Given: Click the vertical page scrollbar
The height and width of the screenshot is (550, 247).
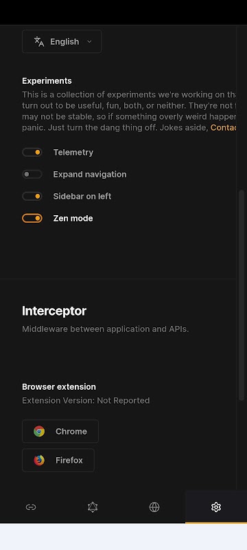Looking at the screenshot, I should click(242, 295).
